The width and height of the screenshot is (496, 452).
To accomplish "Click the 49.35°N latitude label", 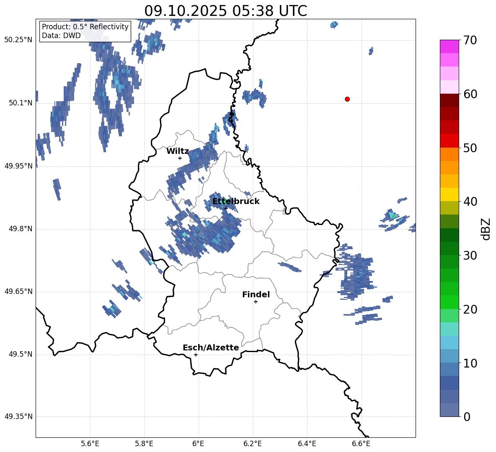I will pos(18,416).
